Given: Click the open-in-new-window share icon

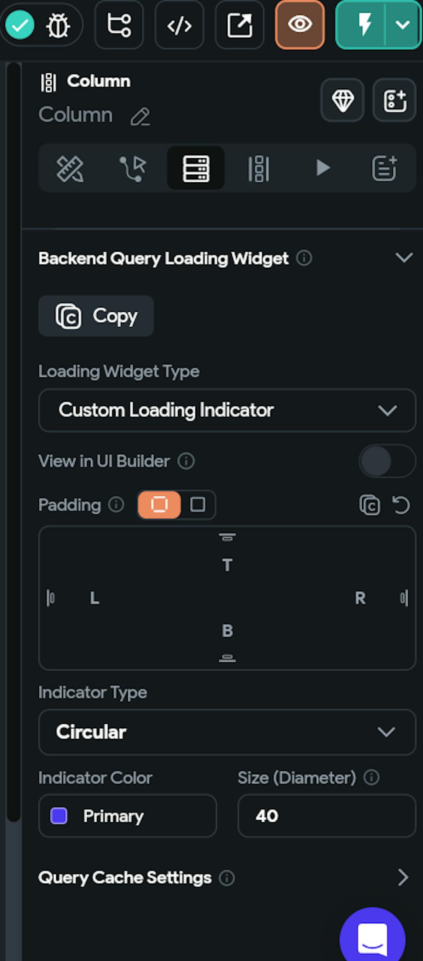Looking at the screenshot, I should (x=239, y=25).
